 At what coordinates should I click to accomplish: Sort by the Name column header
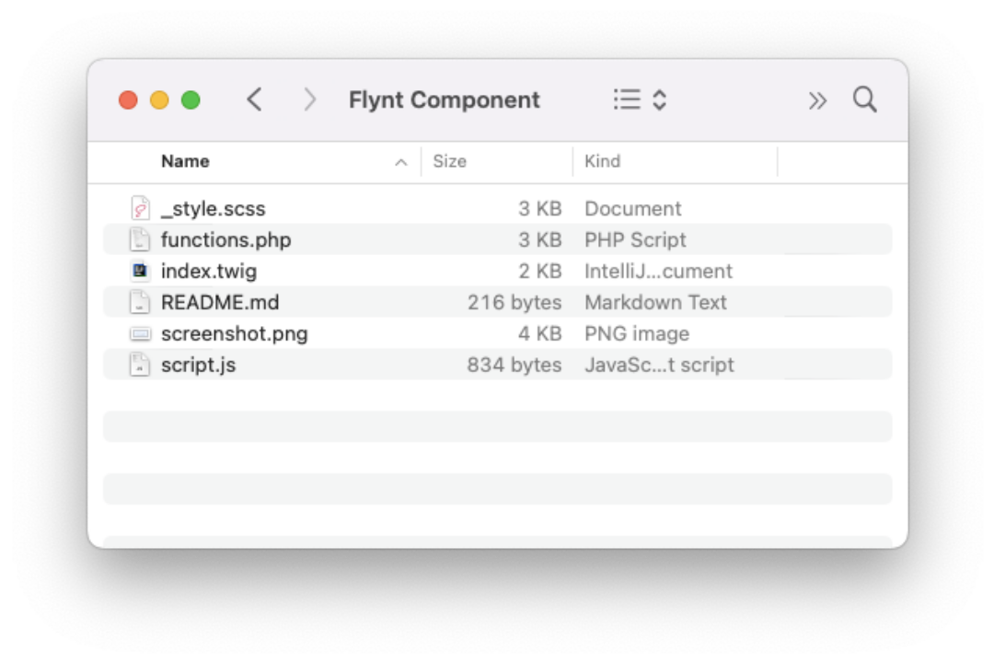[x=185, y=161]
